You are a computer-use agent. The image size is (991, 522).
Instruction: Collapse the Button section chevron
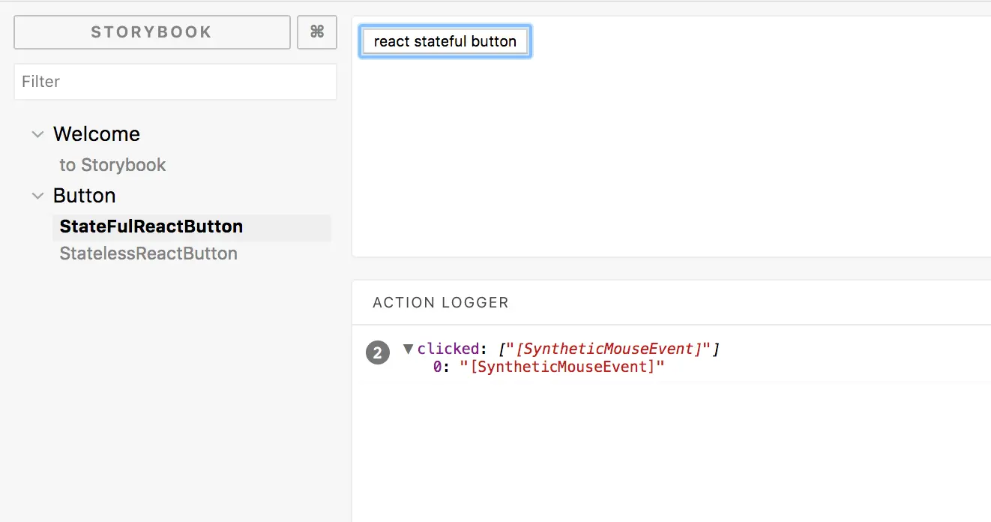pos(37,196)
